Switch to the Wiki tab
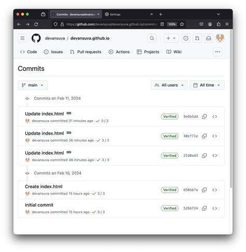This screenshot has width=246, height=252. (174, 52)
